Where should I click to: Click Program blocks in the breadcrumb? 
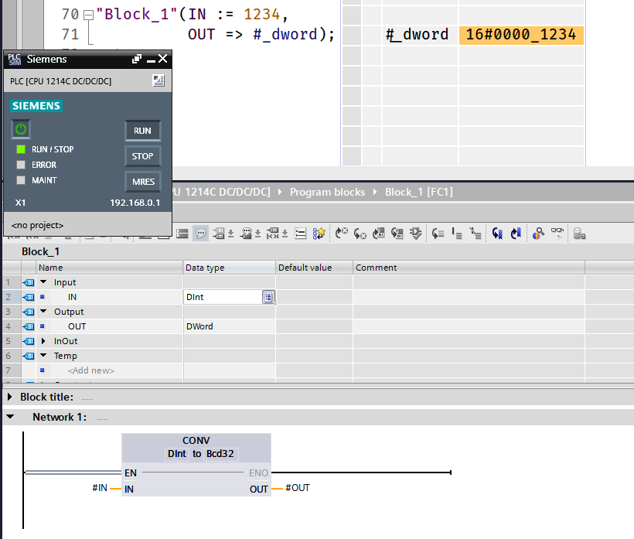(327, 192)
